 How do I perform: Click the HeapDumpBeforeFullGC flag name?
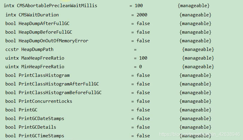click(x=46, y=32)
